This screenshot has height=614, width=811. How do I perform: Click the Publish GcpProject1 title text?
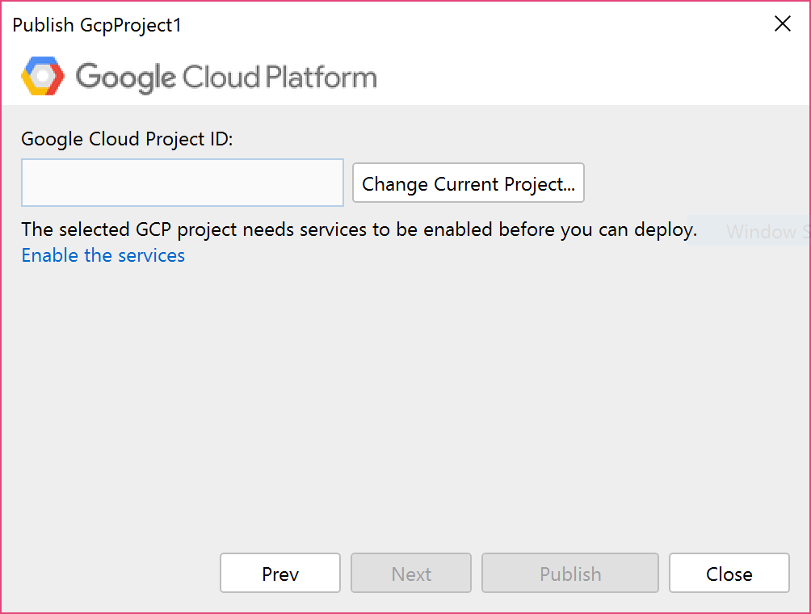[95, 25]
